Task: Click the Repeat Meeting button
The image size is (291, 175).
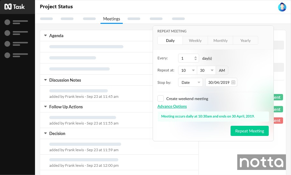Action: point(249,131)
